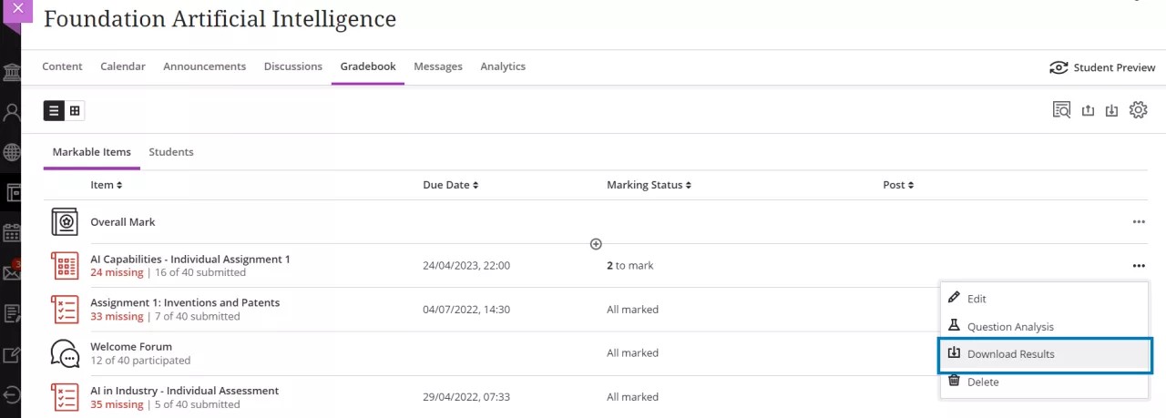Click the Overall Mark icon
Image resolution: width=1166 pixels, height=418 pixels.
click(x=65, y=222)
